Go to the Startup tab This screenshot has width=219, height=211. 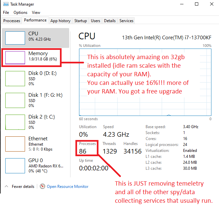pyautogui.click(x=80, y=21)
